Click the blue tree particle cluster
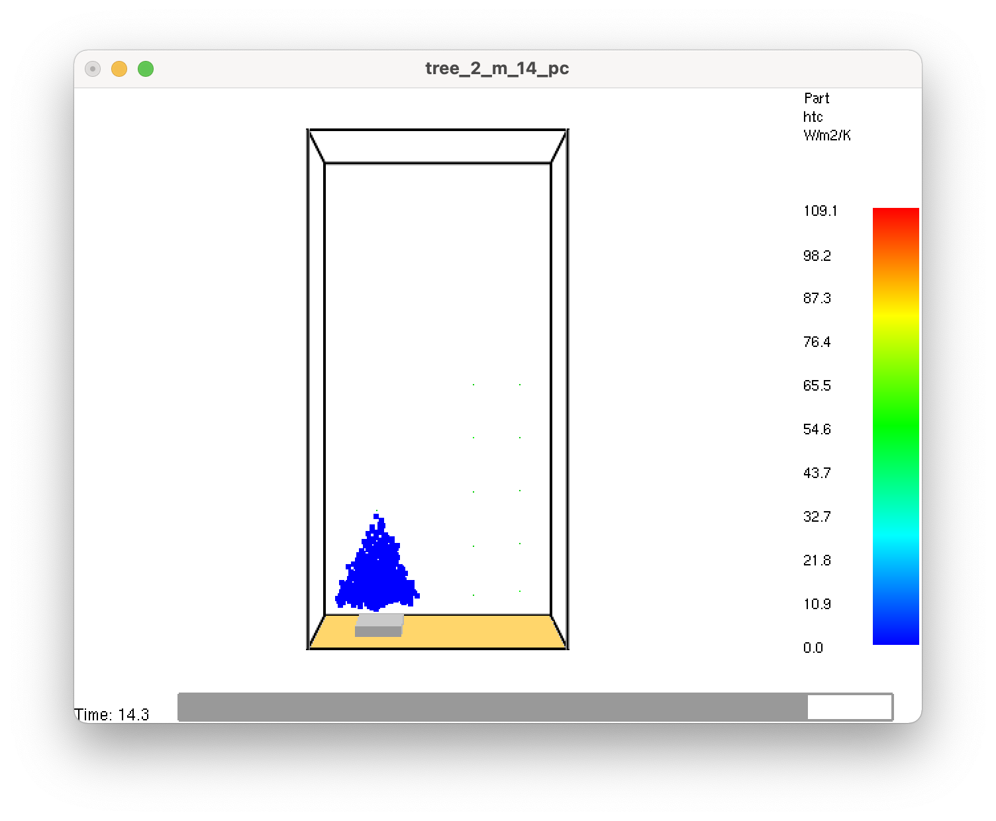996x821 pixels. coord(377,563)
